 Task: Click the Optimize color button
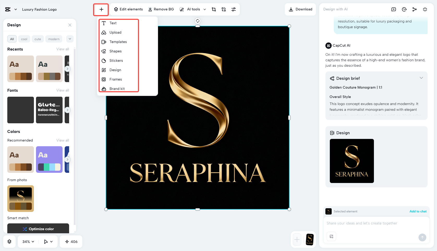coord(38,229)
